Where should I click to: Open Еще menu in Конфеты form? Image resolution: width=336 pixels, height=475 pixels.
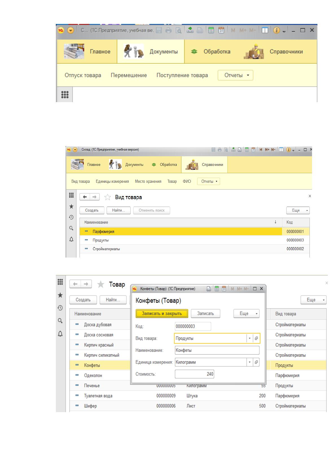point(247,314)
